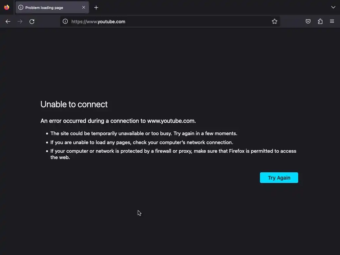
Task: Reload the page with refresh icon
Action: point(32,22)
